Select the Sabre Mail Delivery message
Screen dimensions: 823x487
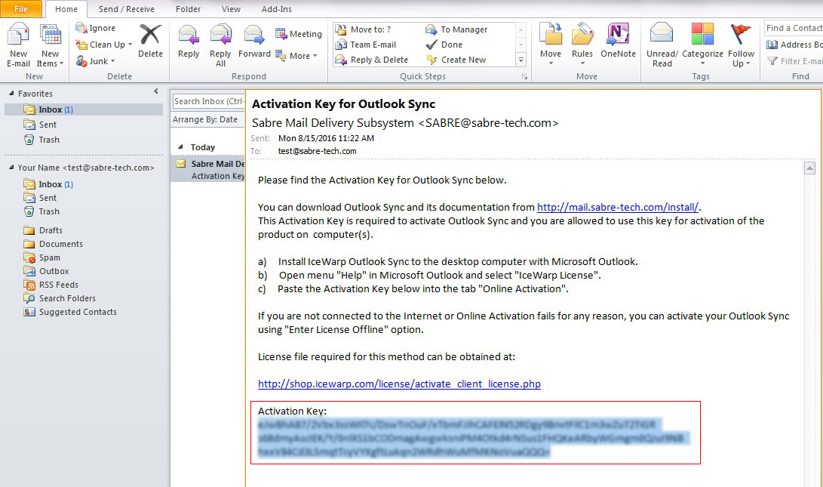pyautogui.click(x=208, y=169)
